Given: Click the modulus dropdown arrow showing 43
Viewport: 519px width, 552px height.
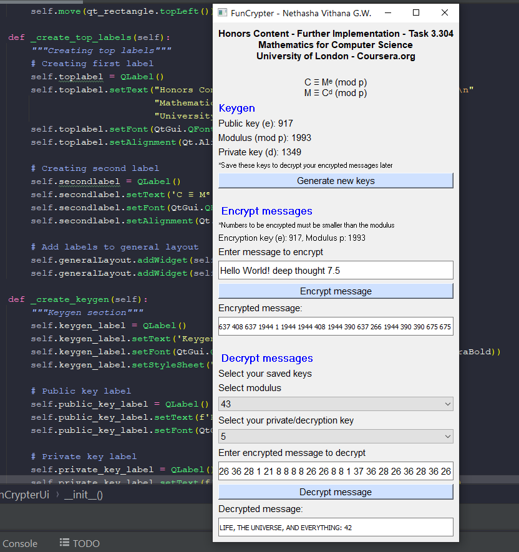Looking at the screenshot, I should coord(447,404).
